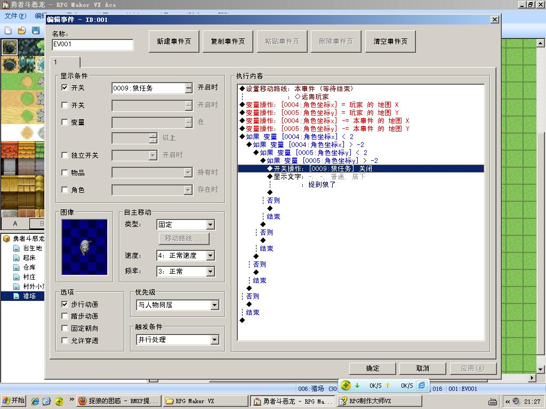Enable the 踏步动画 option checkbox
The image size is (546, 409).
(65, 316)
